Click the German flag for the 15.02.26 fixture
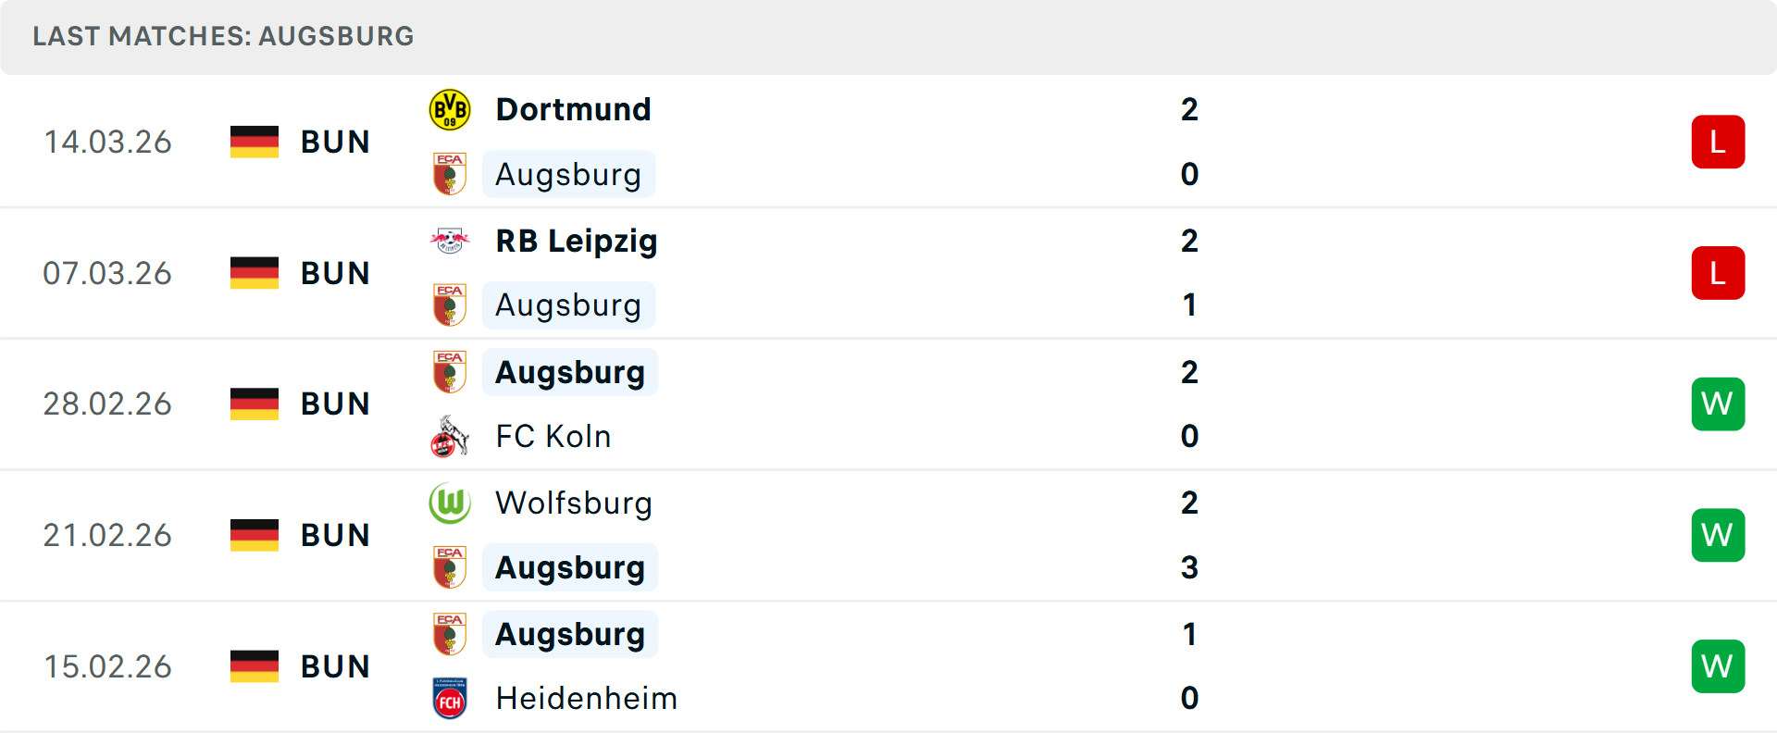 (255, 665)
